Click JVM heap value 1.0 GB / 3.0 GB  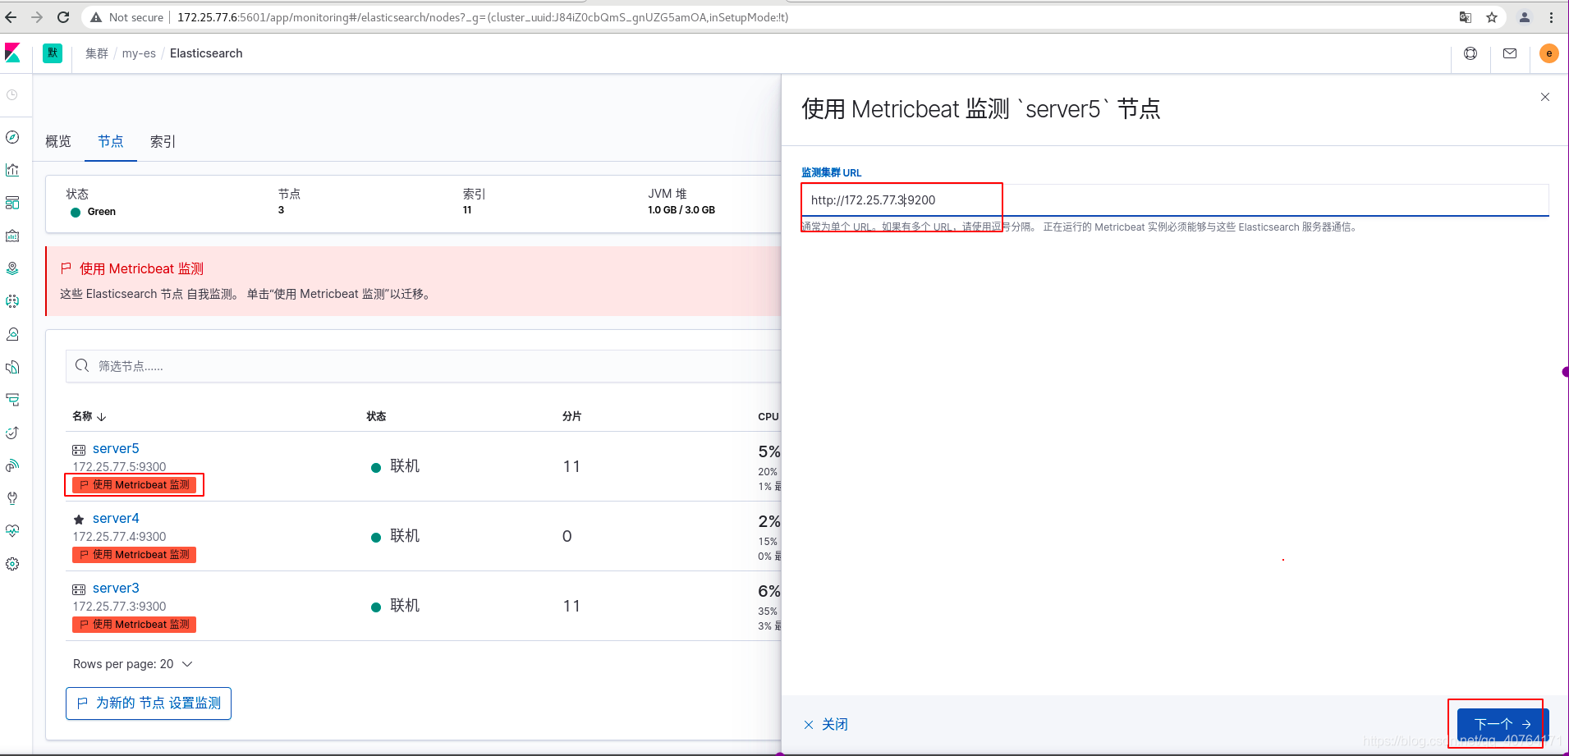pos(681,210)
